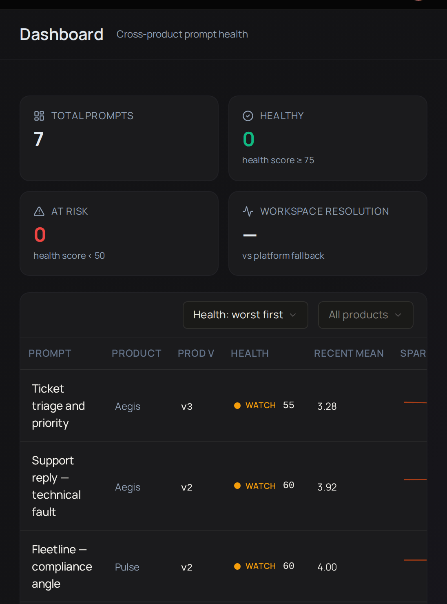Click 'health score ≥ 75' caption

(x=278, y=160)
